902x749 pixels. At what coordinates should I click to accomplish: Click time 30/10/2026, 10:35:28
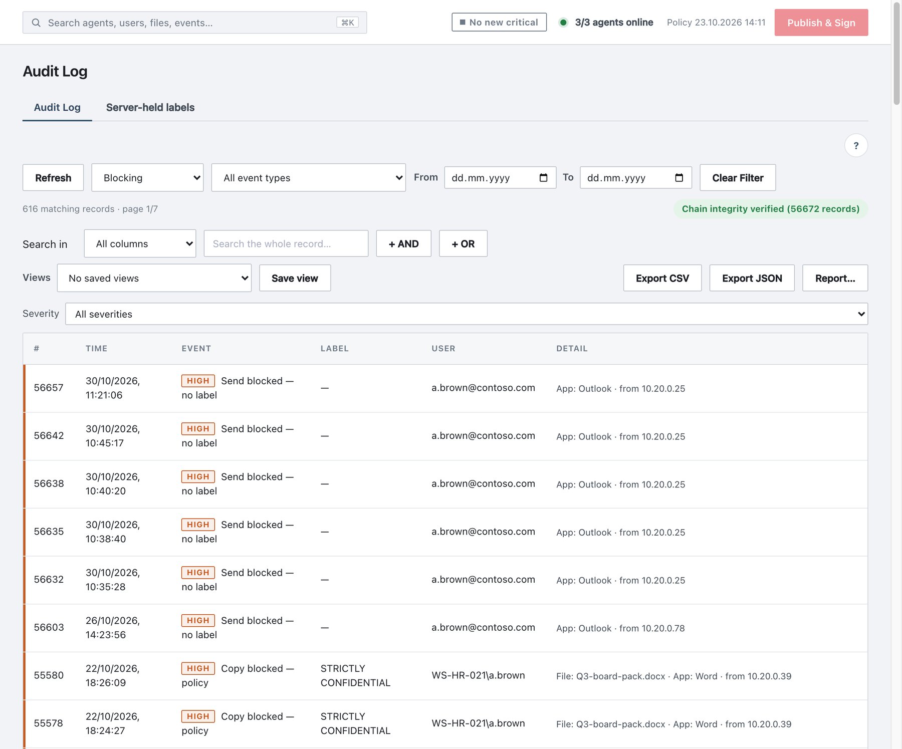[113, 580]
